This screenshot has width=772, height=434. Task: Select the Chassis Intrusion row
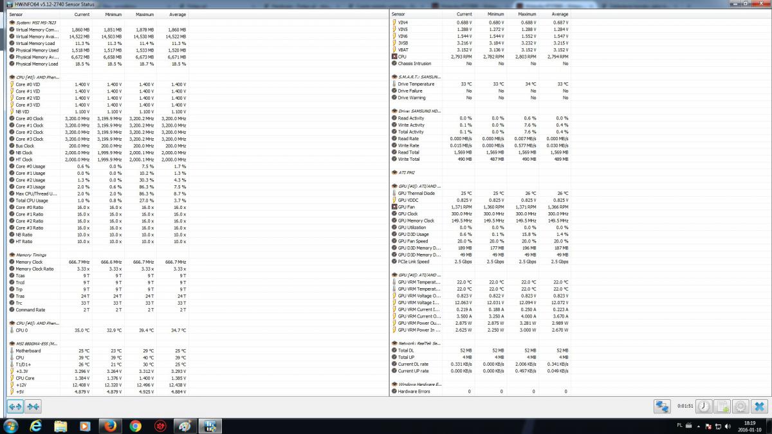click(x=481, y=64)
